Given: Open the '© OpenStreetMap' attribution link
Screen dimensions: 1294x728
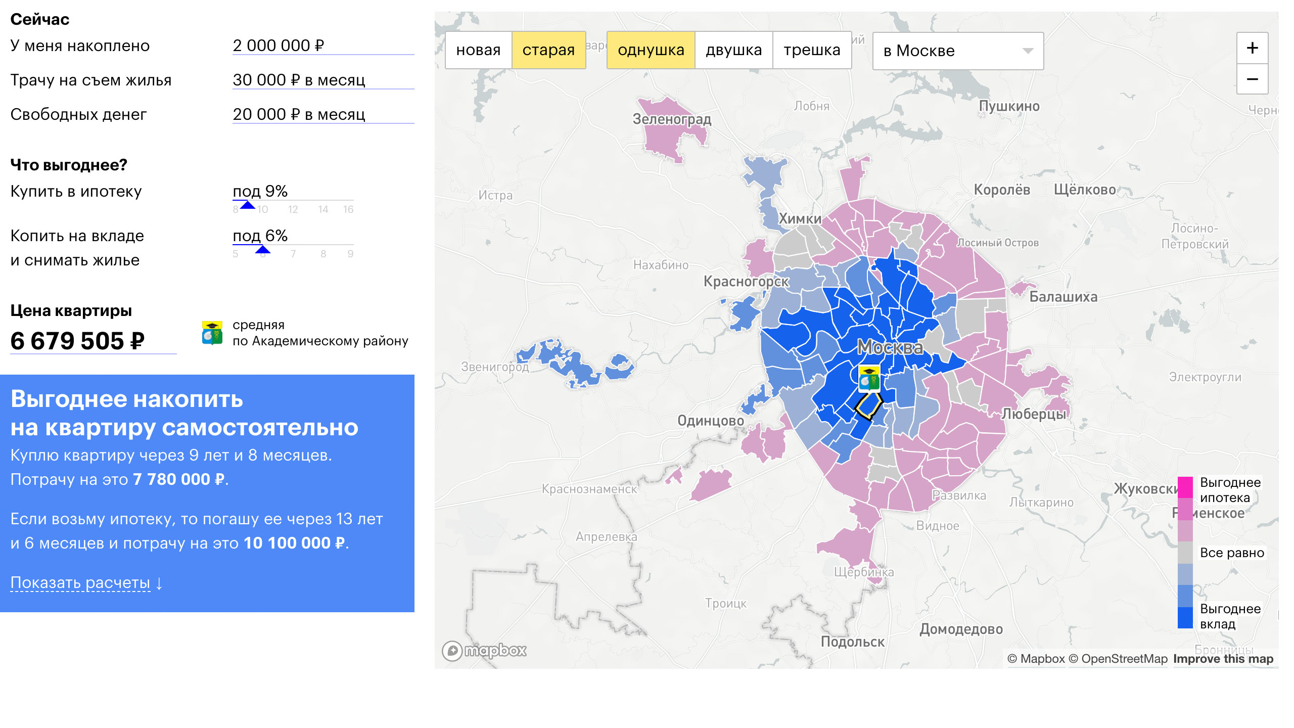Looking at the screenshot, I should [1118, 659].
